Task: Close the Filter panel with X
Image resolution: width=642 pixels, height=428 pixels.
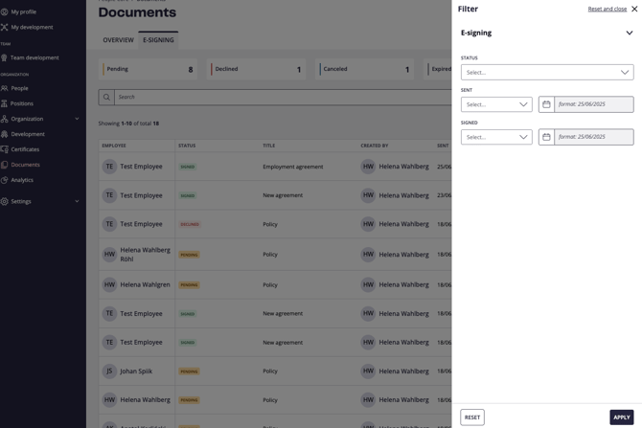Action: 634,9
